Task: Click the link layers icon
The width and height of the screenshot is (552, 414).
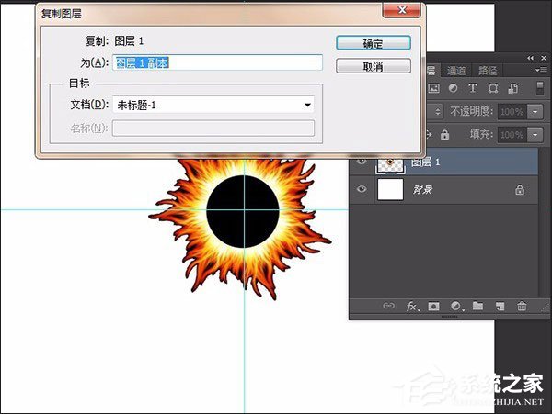Action: 388,306
